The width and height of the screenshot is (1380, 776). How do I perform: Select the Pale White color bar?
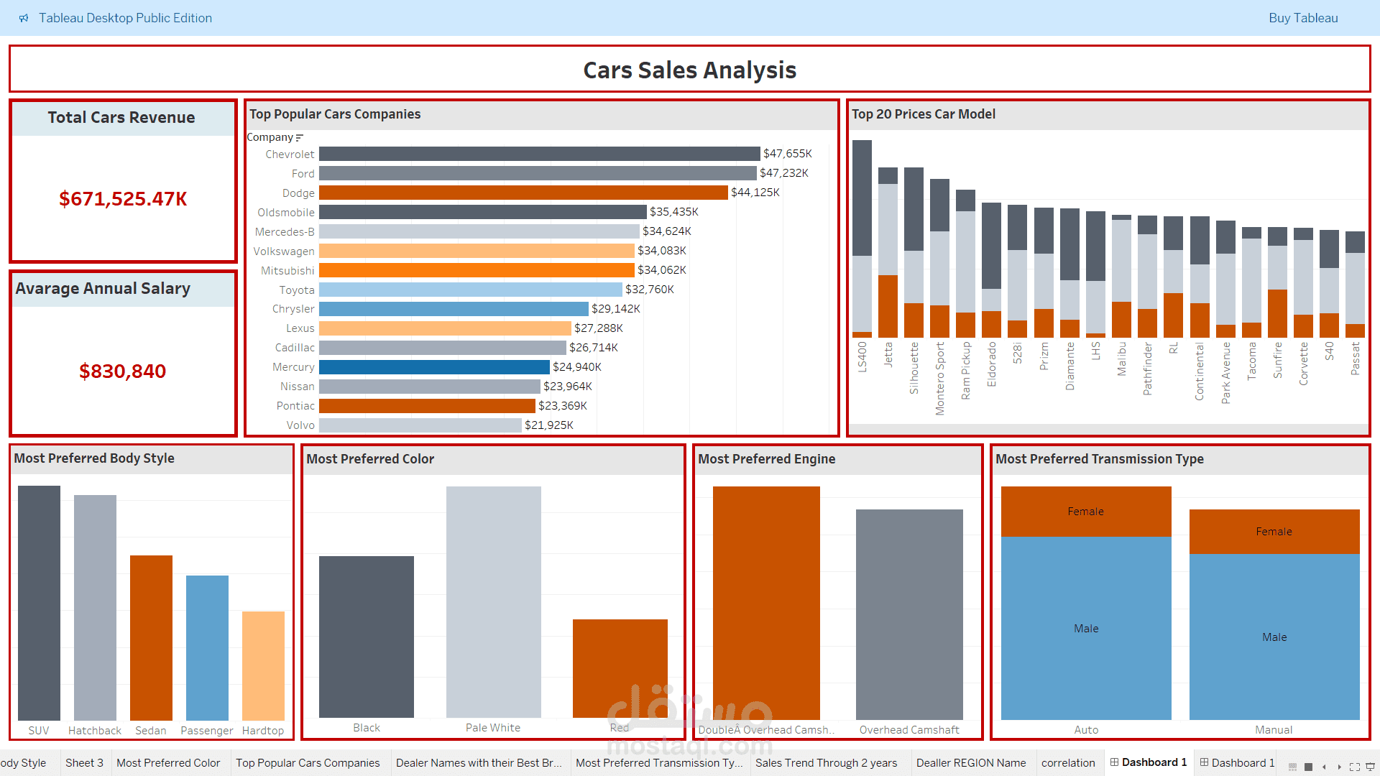pos(493,602)
